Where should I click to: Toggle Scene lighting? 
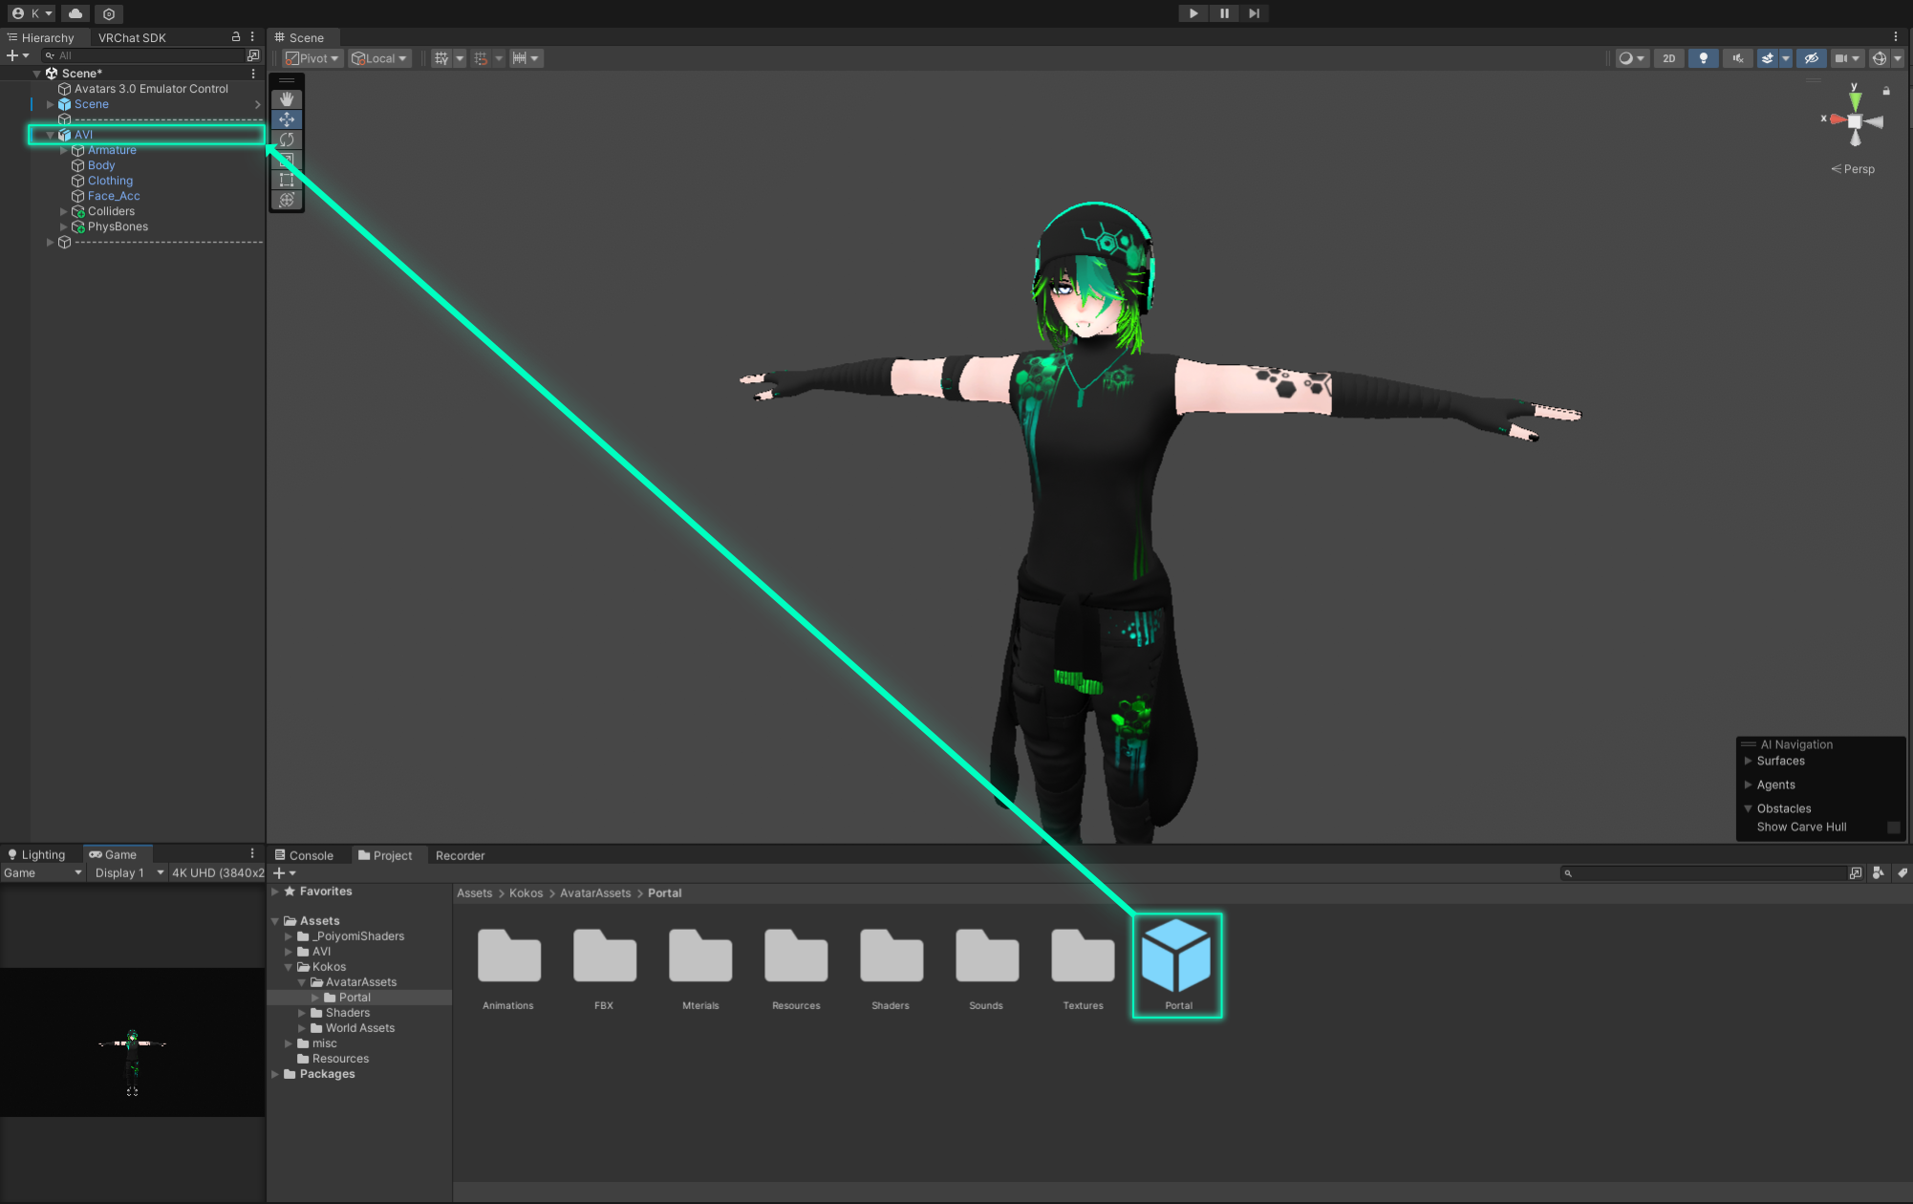click(1703, 58)
